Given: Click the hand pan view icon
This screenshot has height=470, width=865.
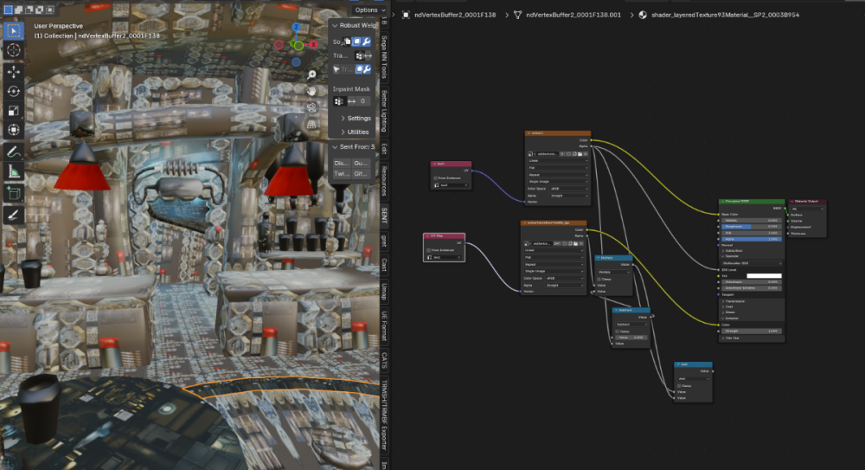Looking at the screenshot, I should pyautogui.click(x=311, y=91).
